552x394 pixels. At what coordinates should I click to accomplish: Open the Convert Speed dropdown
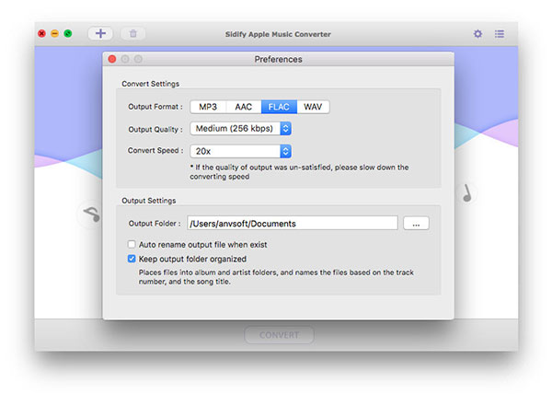(x=240, y=151)
